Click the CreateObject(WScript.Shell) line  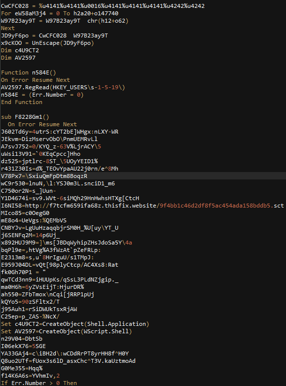(67, 331)
